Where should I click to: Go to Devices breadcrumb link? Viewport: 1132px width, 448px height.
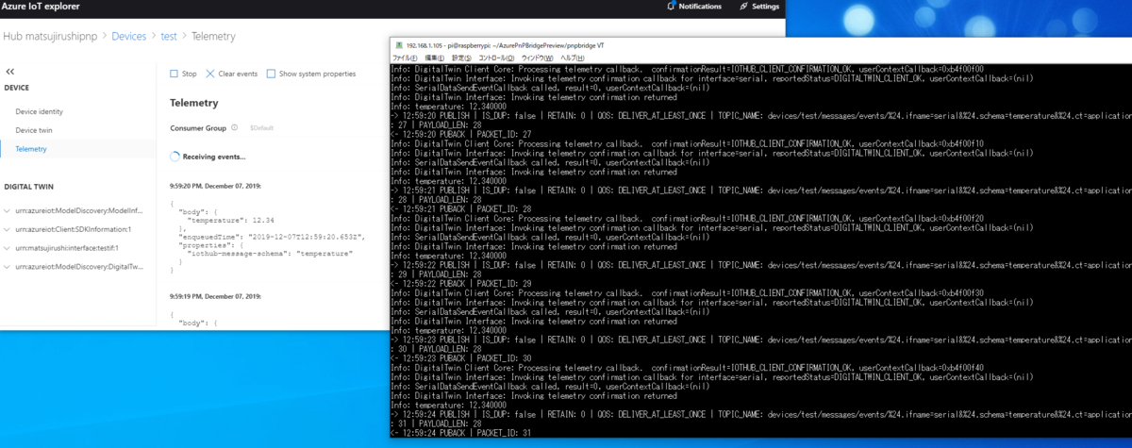(128, 36)
